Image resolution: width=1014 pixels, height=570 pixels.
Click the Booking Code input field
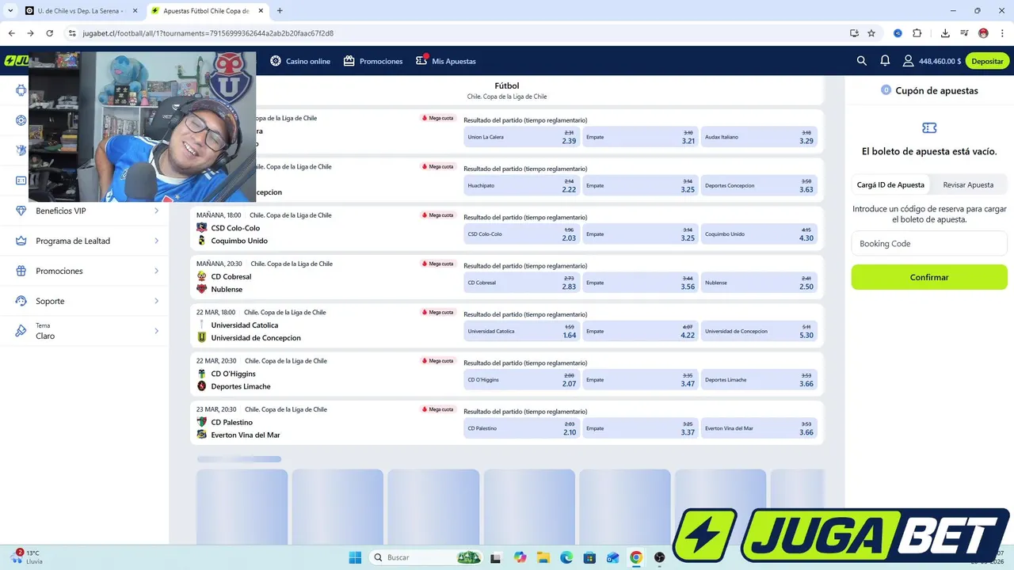929,244
